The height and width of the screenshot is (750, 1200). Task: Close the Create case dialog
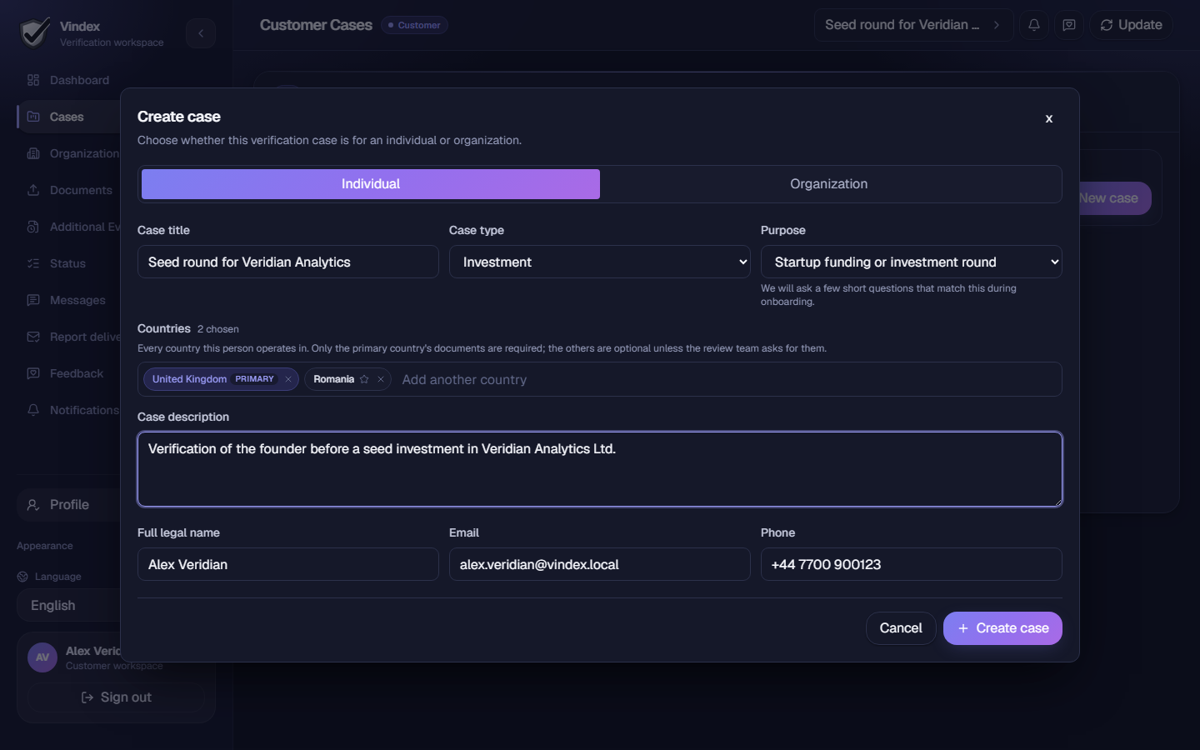click(1049, 118)
